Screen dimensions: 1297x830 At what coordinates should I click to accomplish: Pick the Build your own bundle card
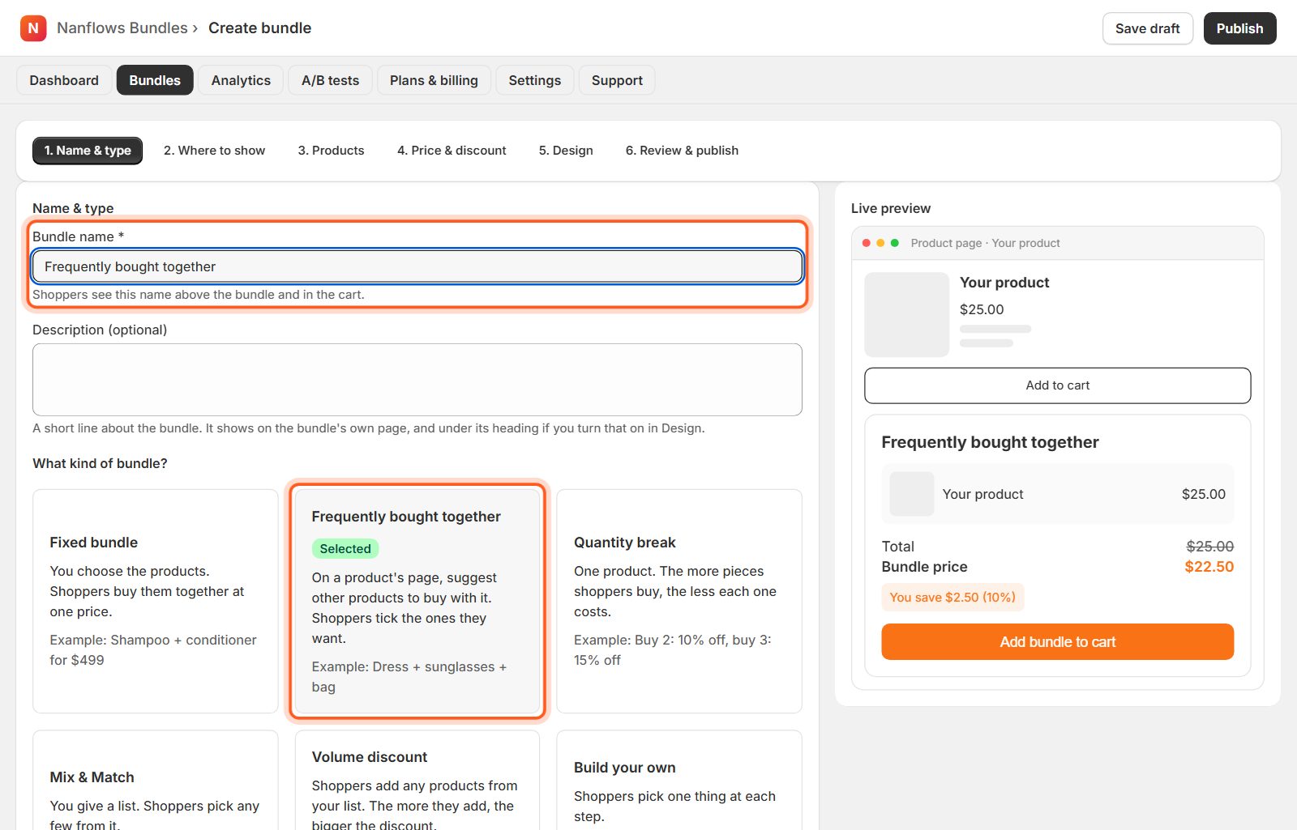[679, 780]
